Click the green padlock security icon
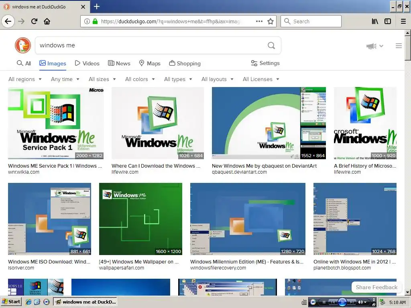Image resolution: width=411 pixels, height=308 pixels. [x=95, y=21]
